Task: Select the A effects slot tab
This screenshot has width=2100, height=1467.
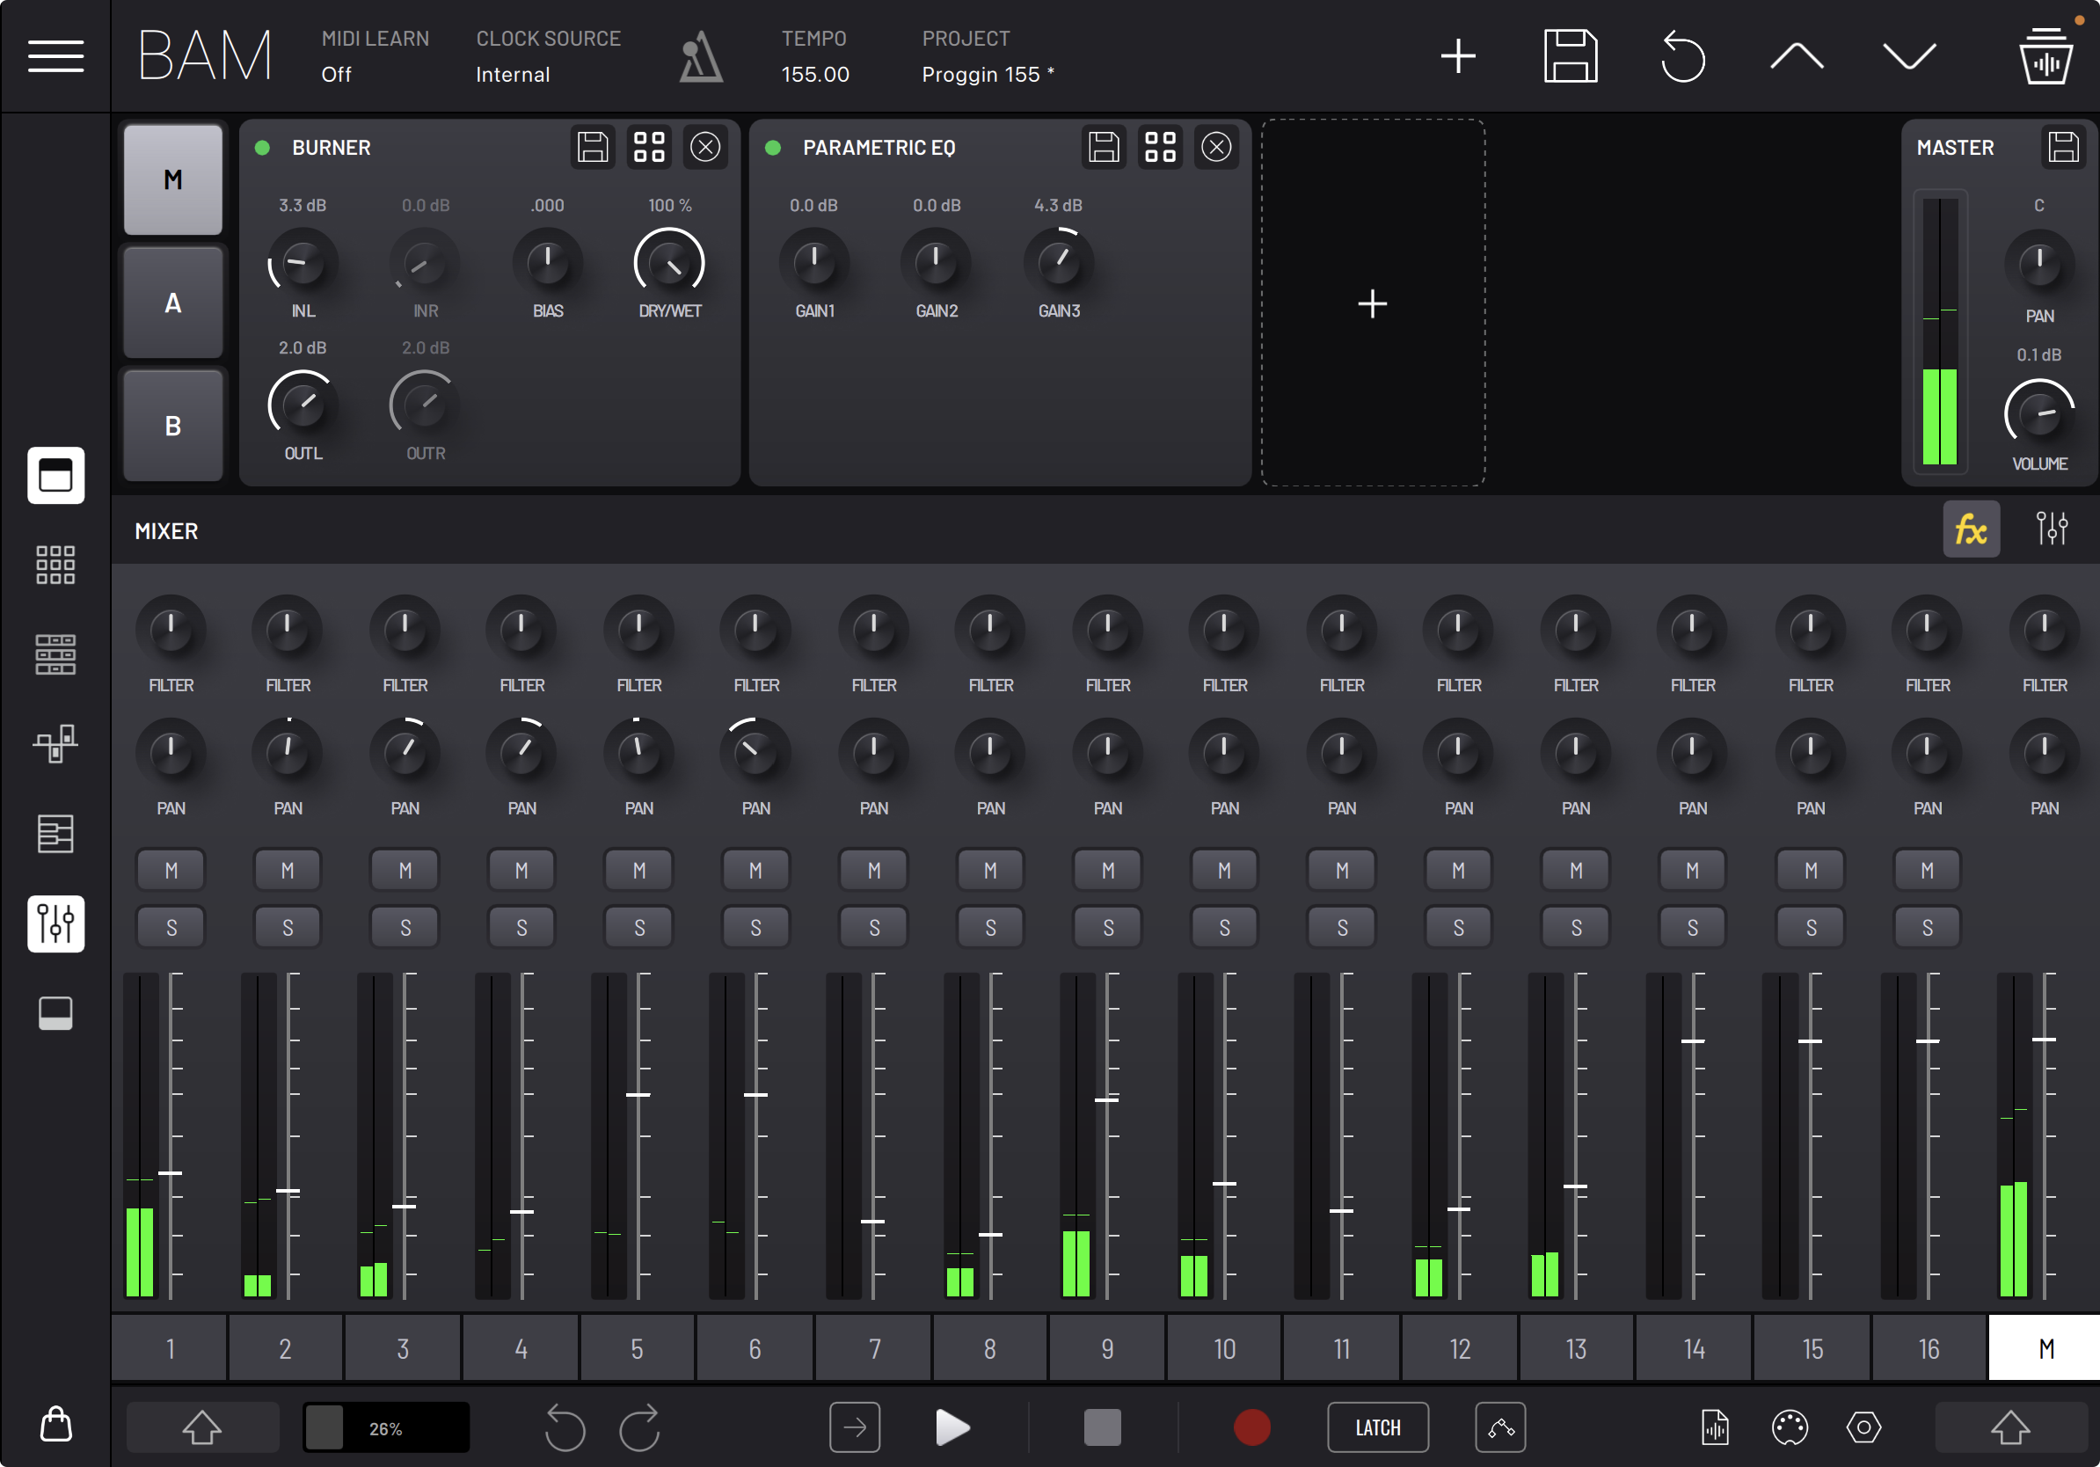Action: 173,303
